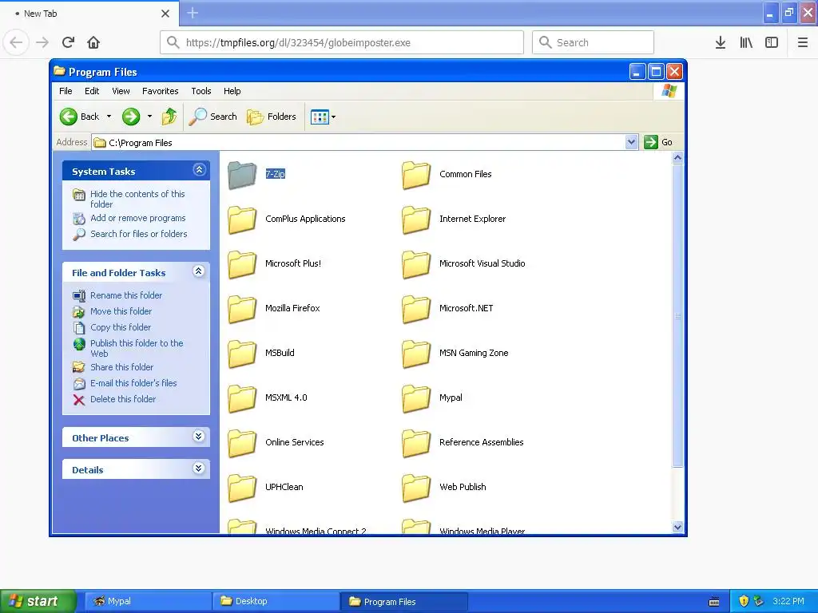818x613 pixels.
Task: Switch to Desktop taskbar button
Action: pos(276,601)
